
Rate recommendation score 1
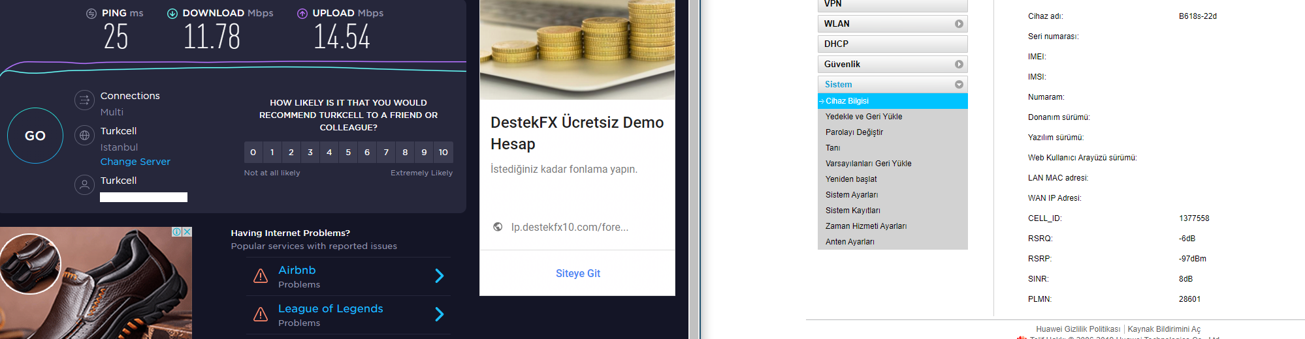pyautogui.click(x=272, y=153)
